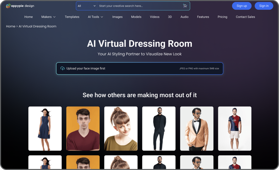Open the man on orange background thumbnail
The width and height of the screenshot is (279, 170).
pyautogui.click(x=83, y=129)
